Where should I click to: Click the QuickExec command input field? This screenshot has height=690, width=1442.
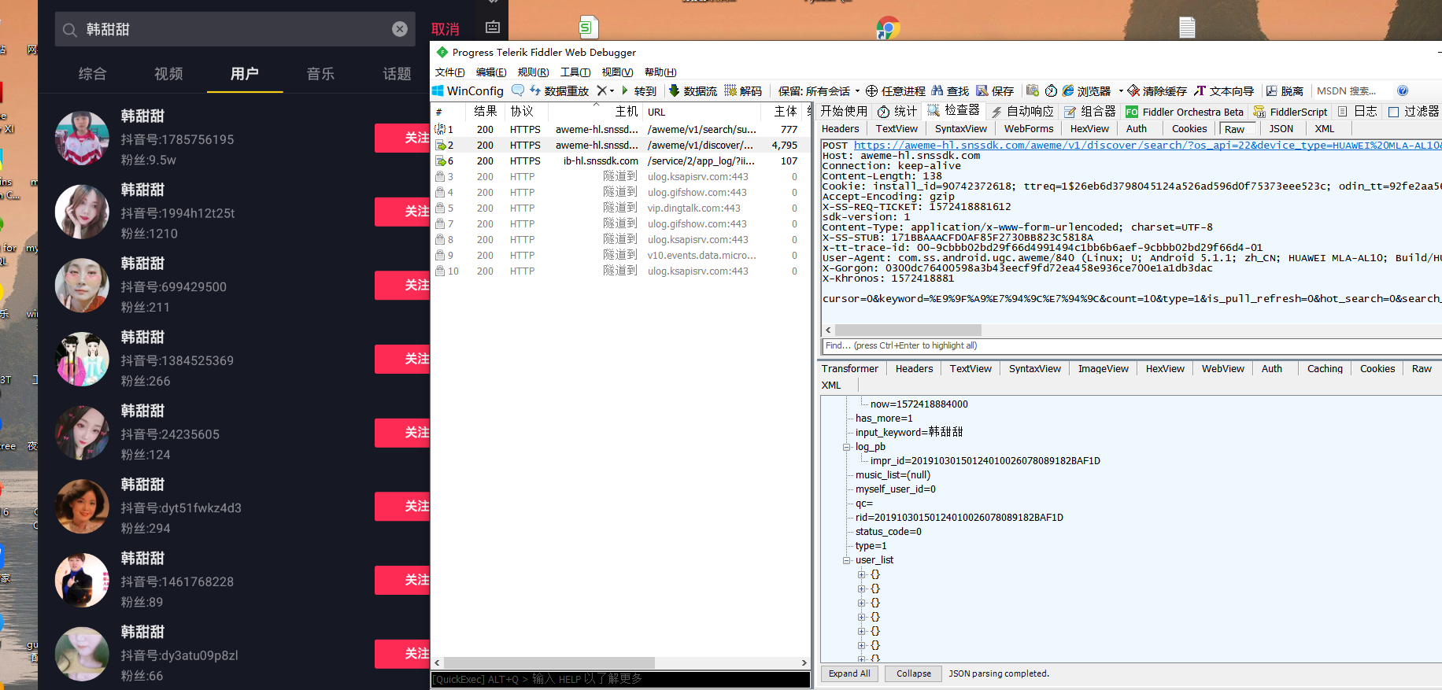click(620, 679)
